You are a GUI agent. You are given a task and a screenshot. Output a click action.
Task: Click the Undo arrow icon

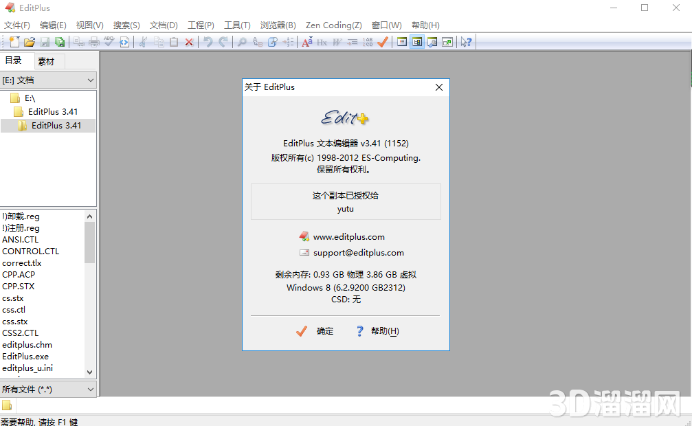click(208, 42)
